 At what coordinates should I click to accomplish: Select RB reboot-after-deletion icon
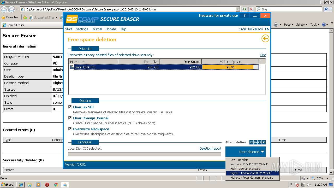[260, 142]
